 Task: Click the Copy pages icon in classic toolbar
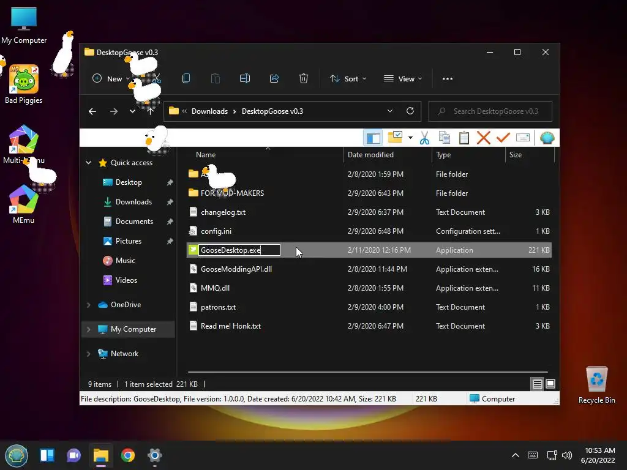(445, 138)
